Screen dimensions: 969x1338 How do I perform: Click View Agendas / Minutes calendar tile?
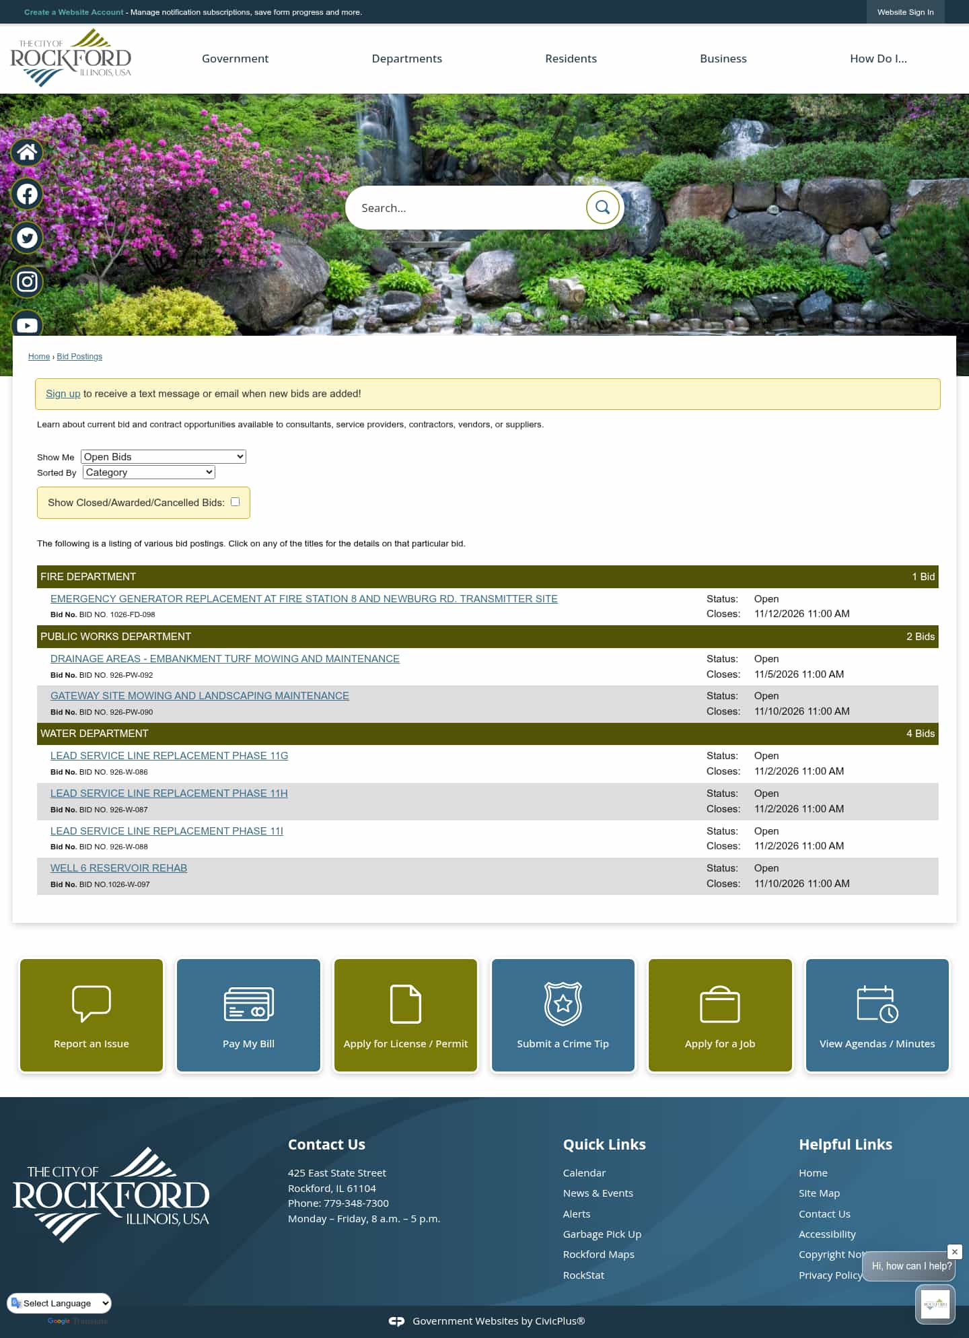click(x=877, y=1015)
